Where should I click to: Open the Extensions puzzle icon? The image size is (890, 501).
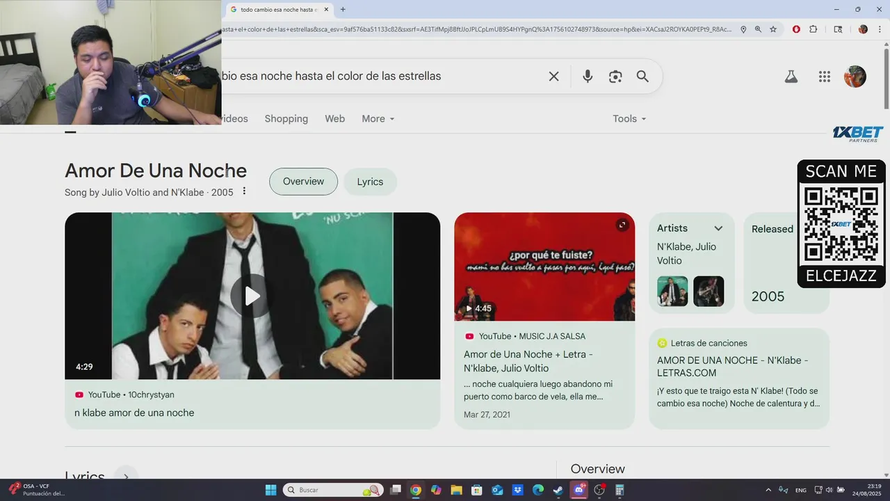(814, 29)
